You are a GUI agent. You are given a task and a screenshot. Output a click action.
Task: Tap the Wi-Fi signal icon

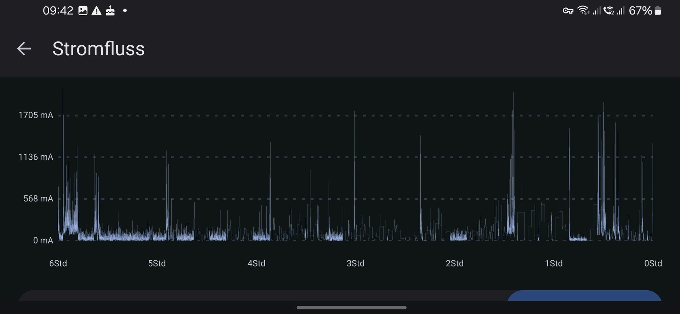pyautogui.click(x=583, y=11)
